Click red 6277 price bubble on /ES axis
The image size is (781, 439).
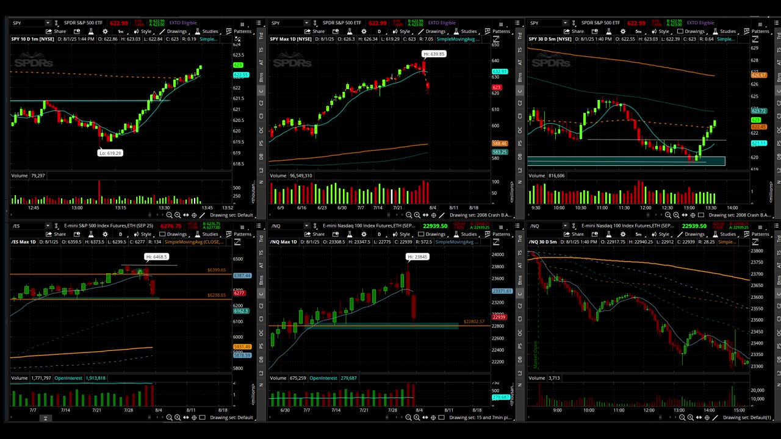point(239,293)
